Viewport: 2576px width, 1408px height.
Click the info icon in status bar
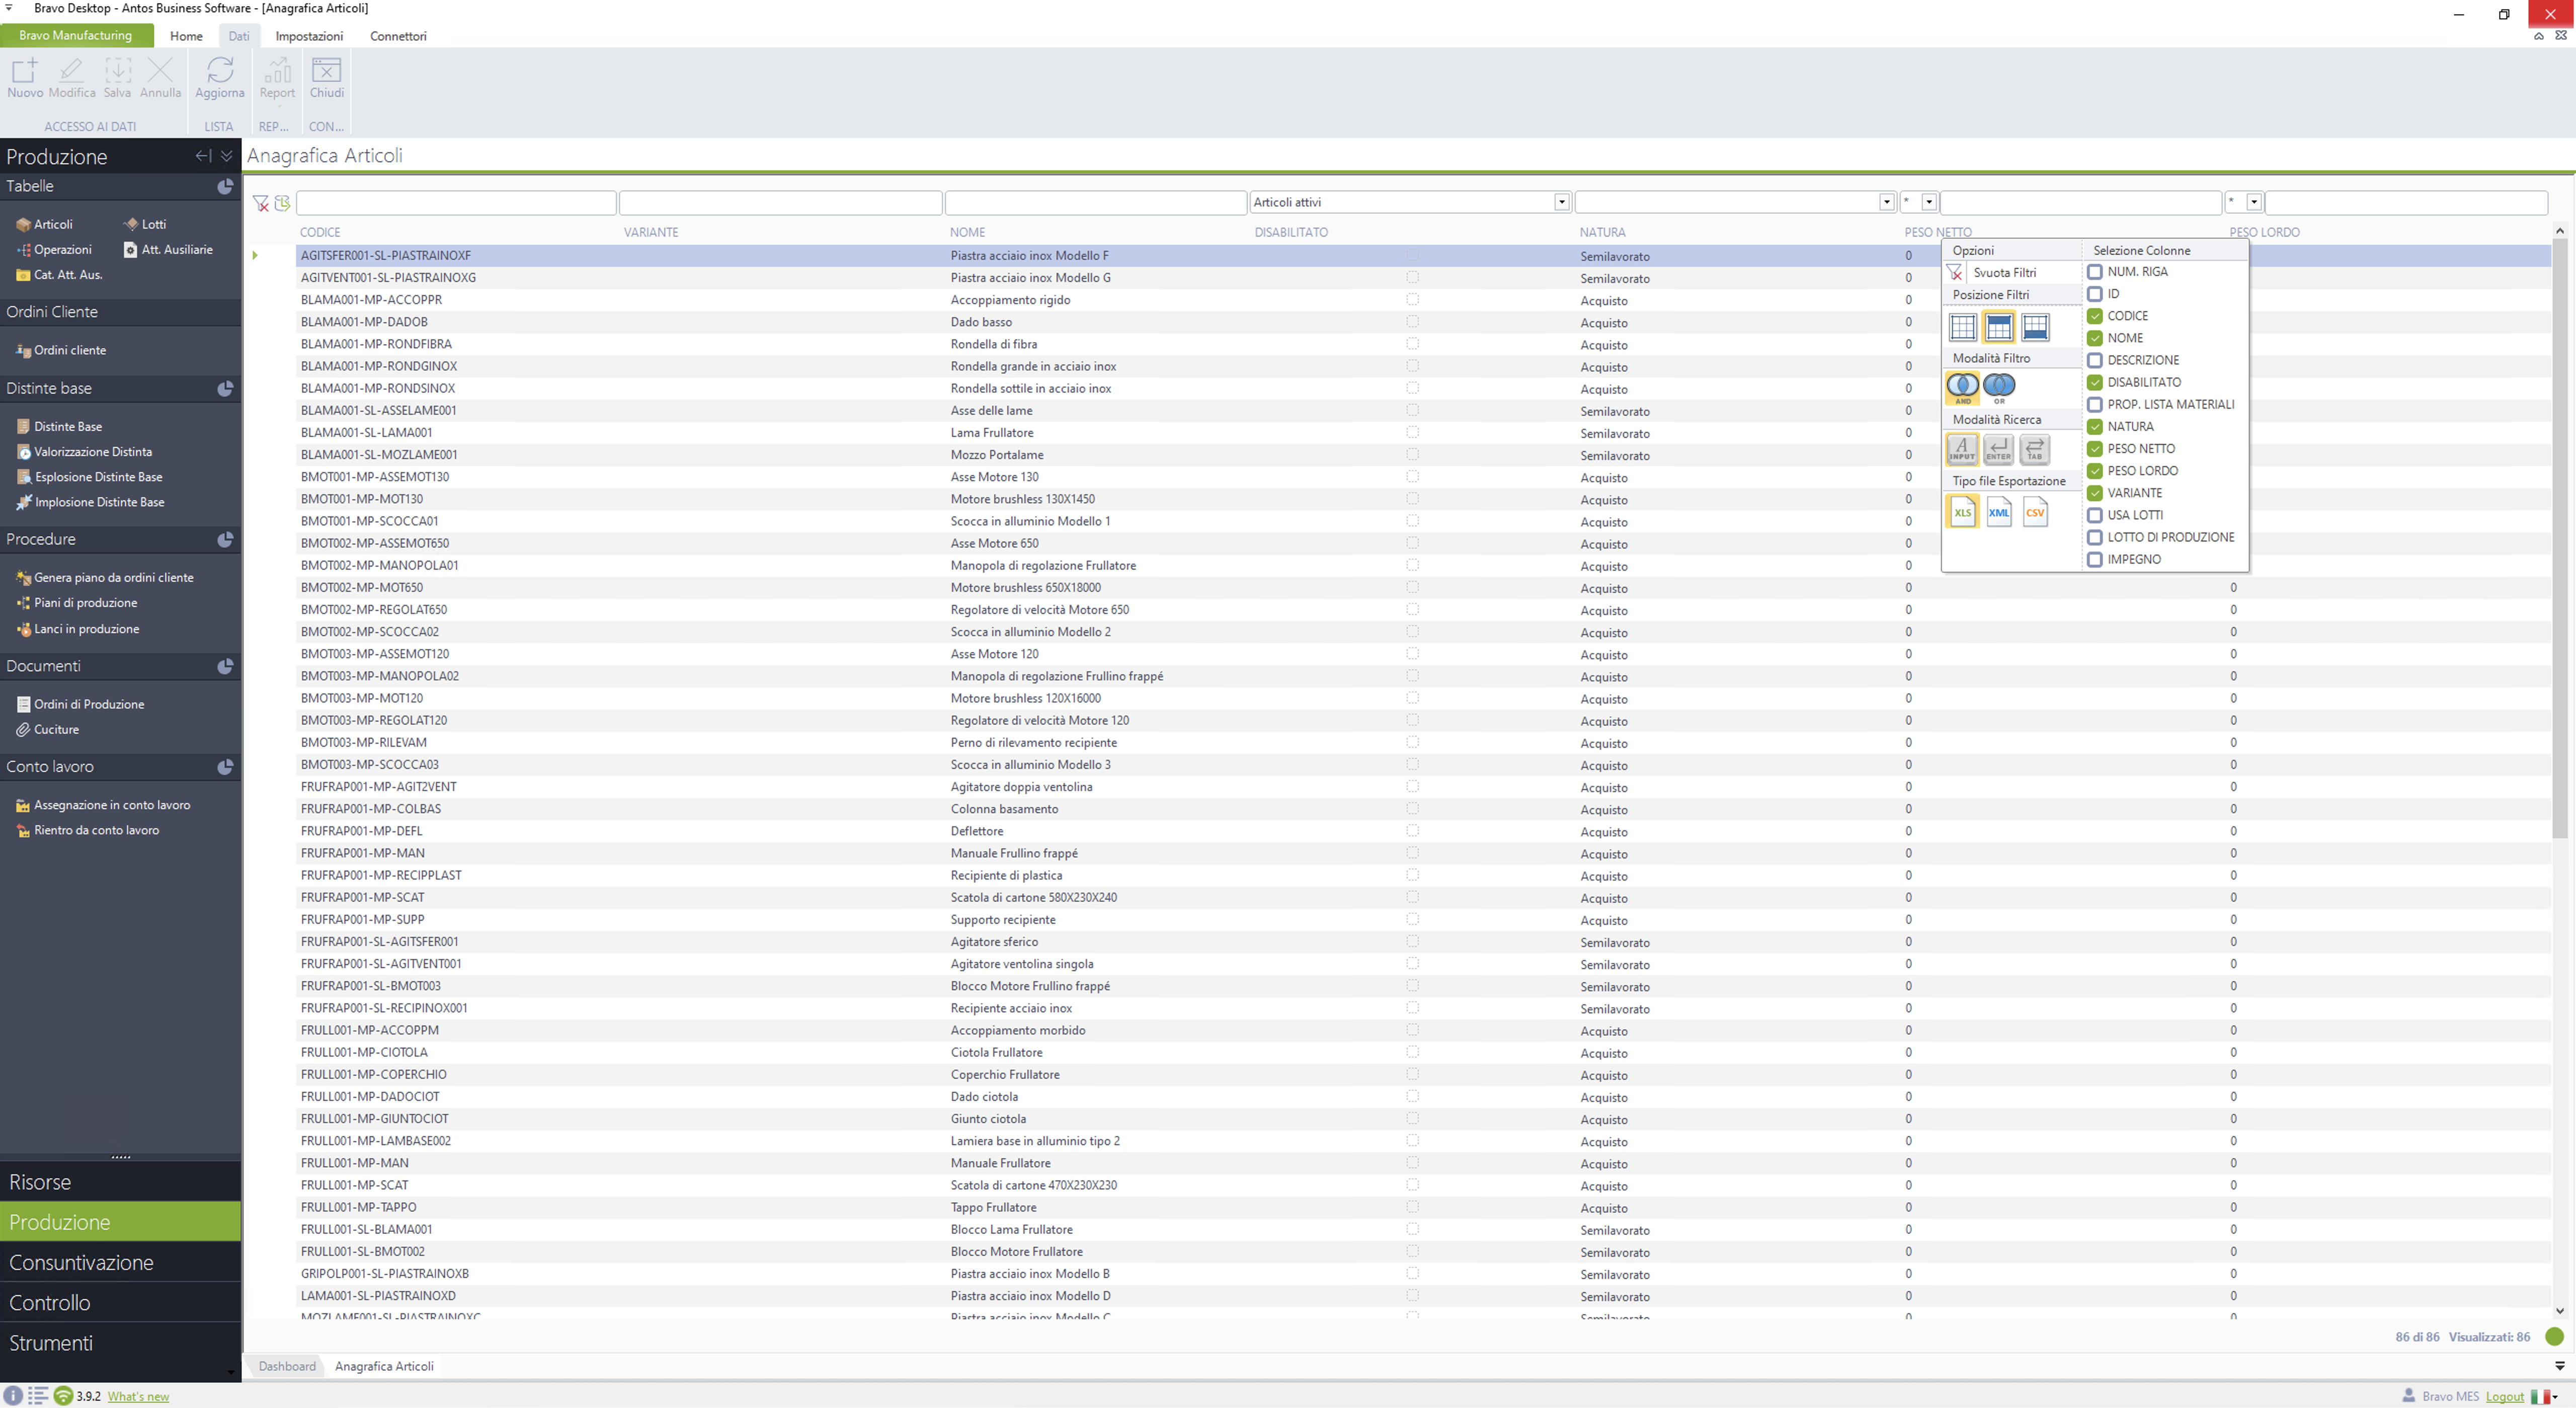pyautogui.click(x=13, y=1396)
